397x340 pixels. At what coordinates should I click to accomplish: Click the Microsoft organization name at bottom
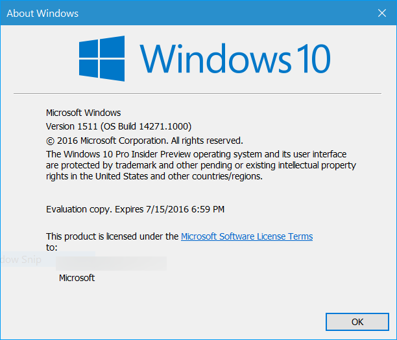[77, 278]
